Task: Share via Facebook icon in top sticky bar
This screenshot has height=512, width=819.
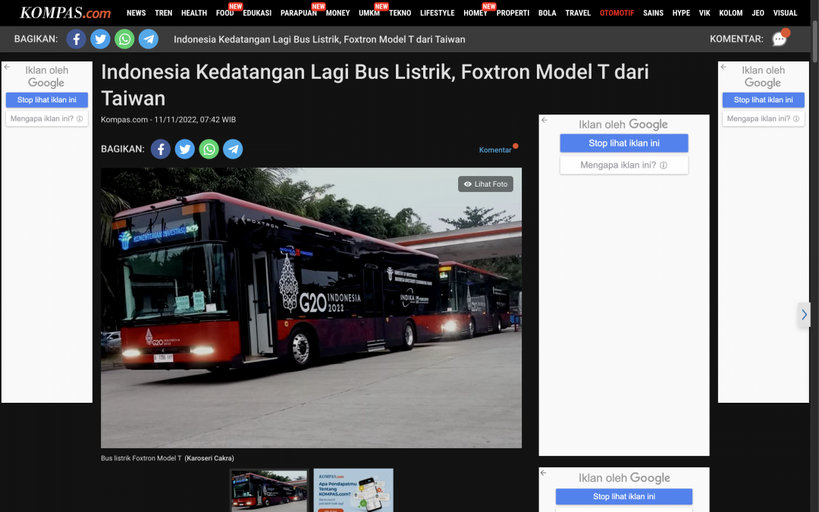Action: tap(77, 39)
